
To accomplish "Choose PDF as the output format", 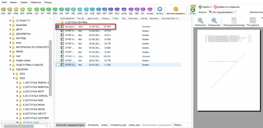I will pos(10,11).
